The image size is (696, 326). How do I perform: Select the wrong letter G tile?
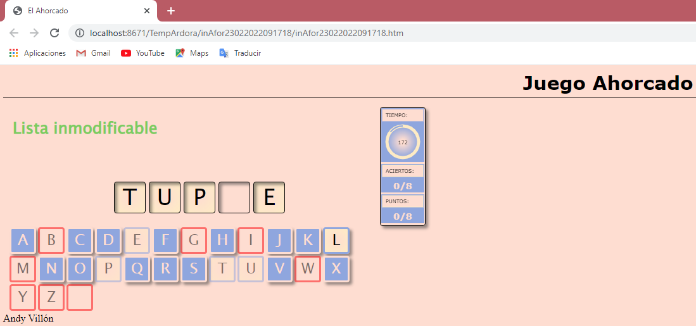tap(194, 241)
